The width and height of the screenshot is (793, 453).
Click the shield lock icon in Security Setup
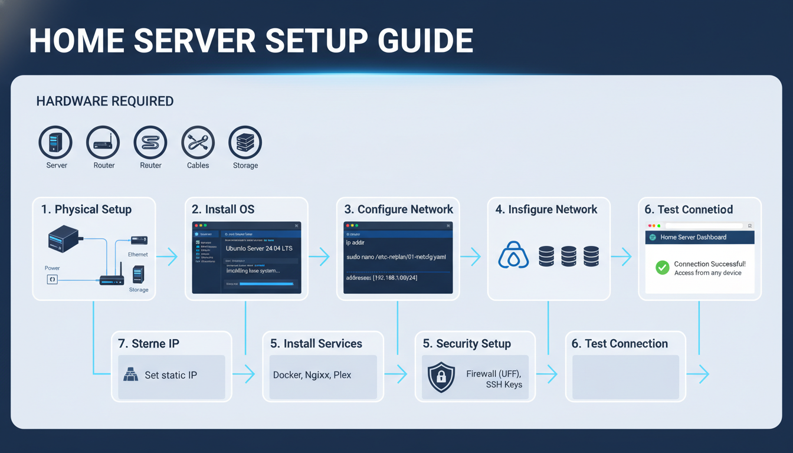441,377
